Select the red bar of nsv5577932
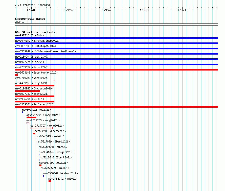225x191 pixels. tap(35, 96)
